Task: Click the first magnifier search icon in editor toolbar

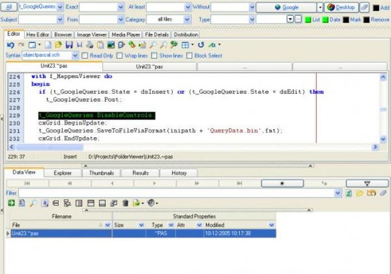Action: (152, 45)
